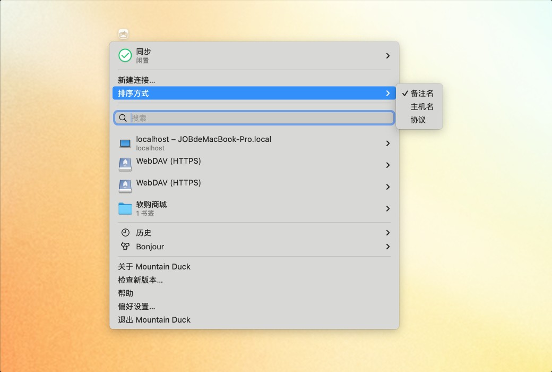Image resolution: width=552 pixels, height=372 pixels.
Task: Expand the 软购商城 folder chevron
Action: [x=387, y=208]
